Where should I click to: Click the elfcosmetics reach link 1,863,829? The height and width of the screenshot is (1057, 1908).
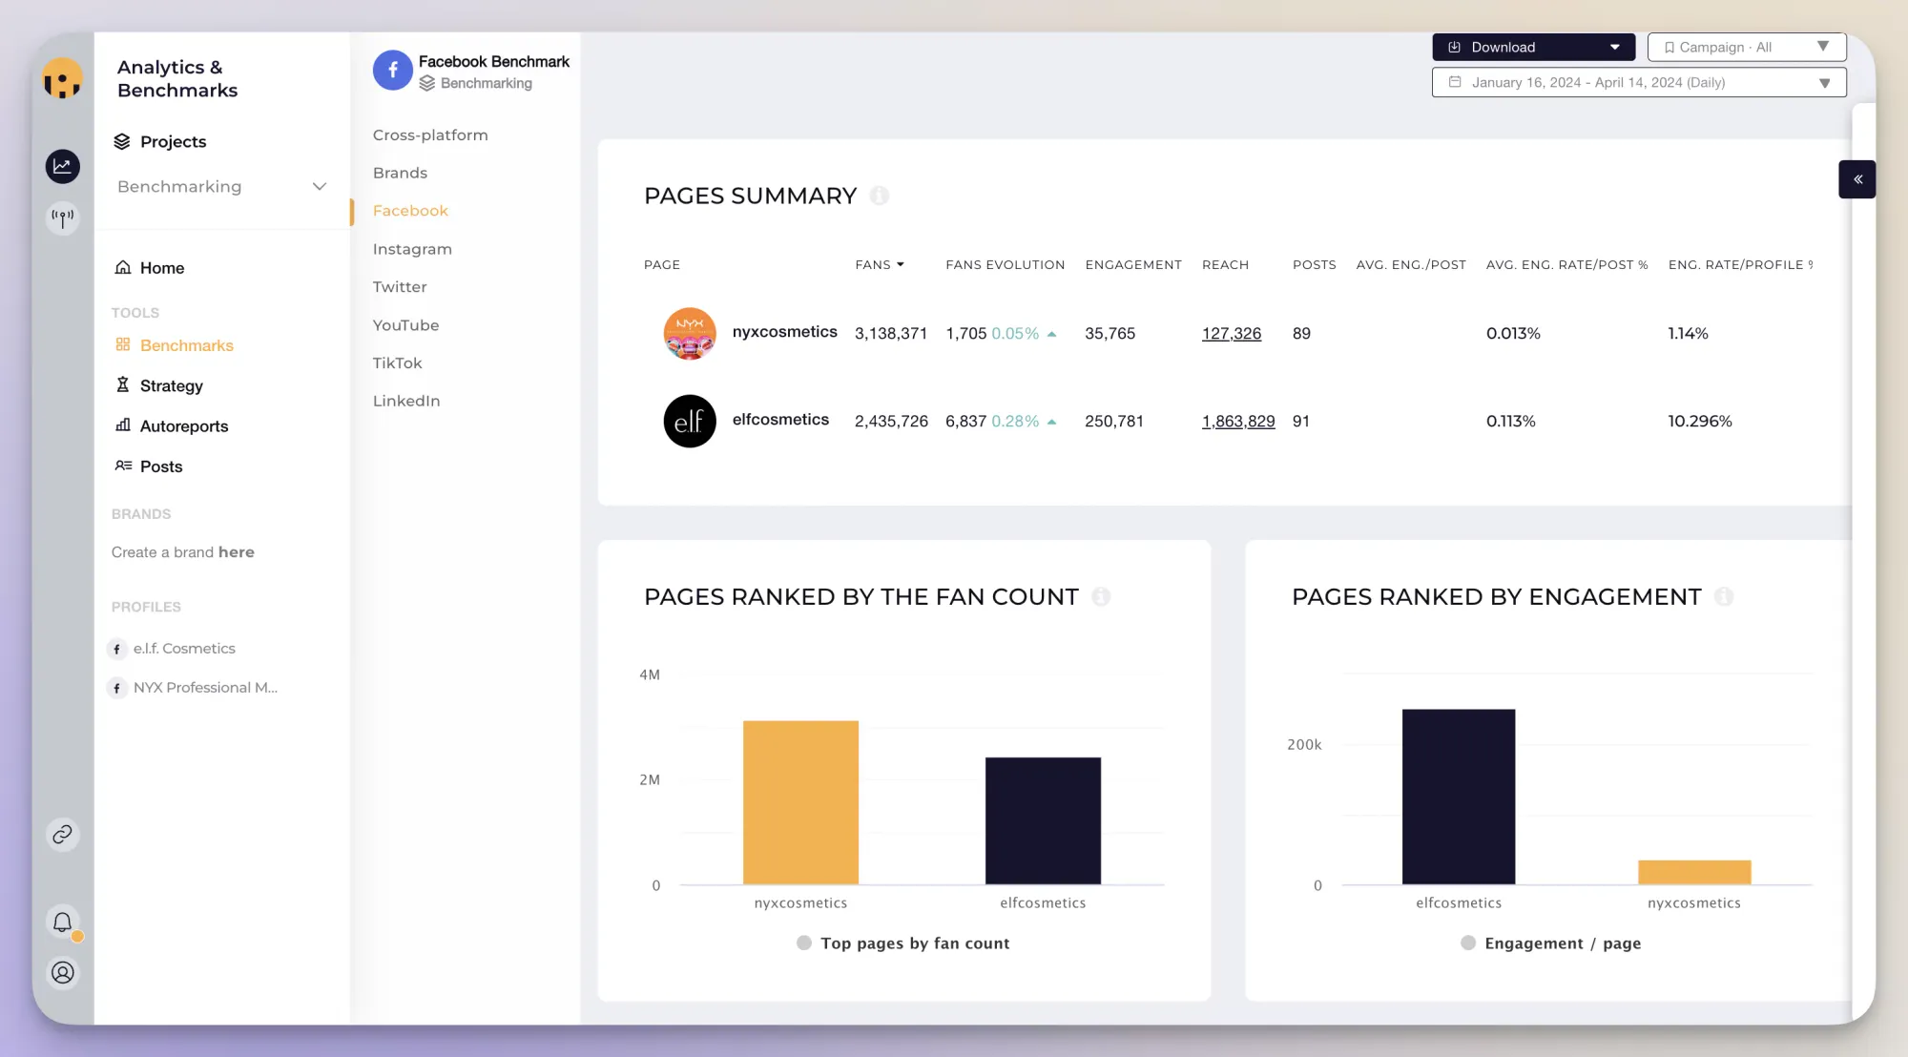coord(1237,421)
